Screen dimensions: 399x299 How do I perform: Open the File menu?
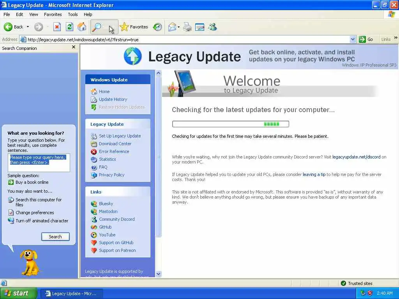coord(7,14)
